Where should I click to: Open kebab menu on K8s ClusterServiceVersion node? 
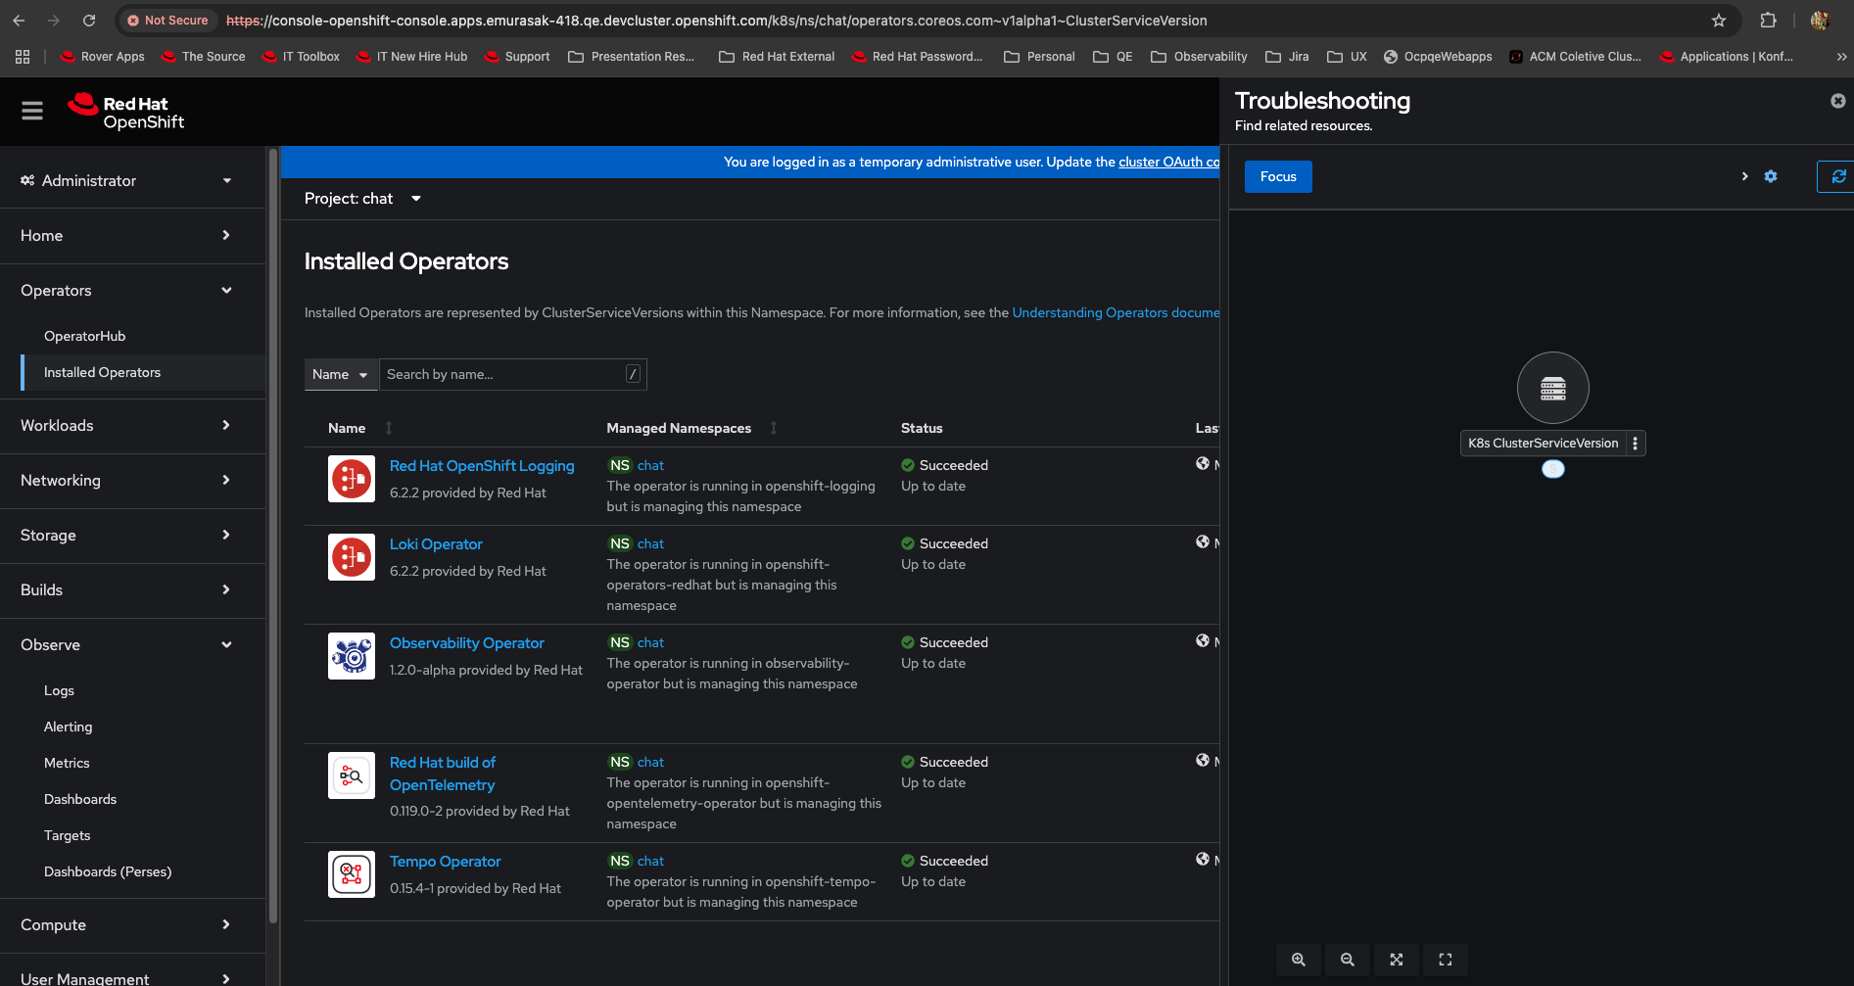[1635, 444]
